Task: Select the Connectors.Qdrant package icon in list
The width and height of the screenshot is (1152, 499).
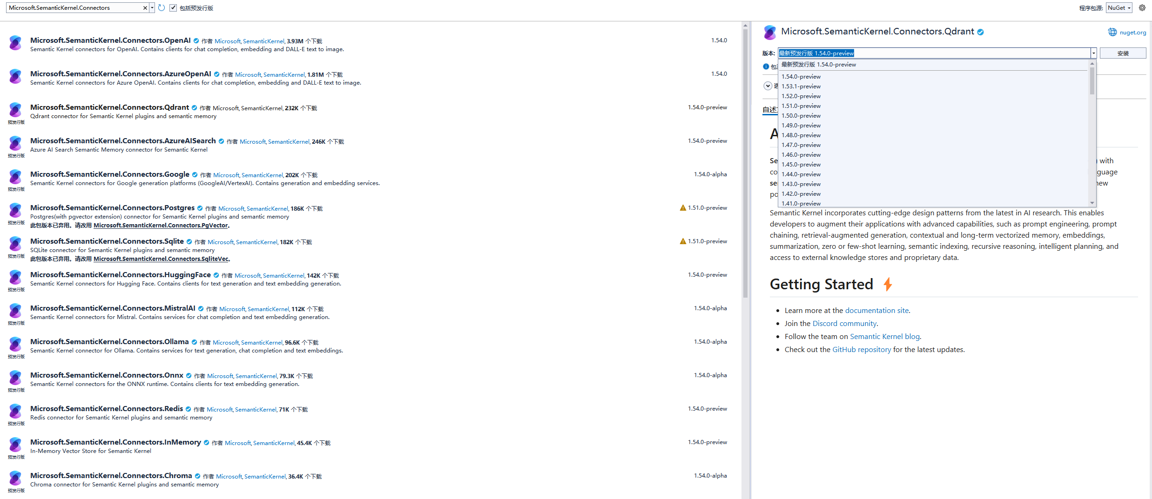Action: (15, 110)
